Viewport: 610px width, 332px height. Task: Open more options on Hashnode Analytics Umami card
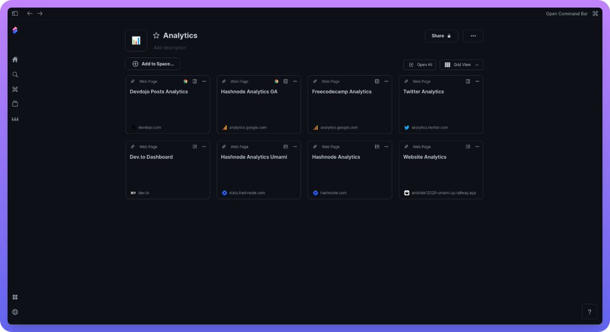(x=295, y=146)
